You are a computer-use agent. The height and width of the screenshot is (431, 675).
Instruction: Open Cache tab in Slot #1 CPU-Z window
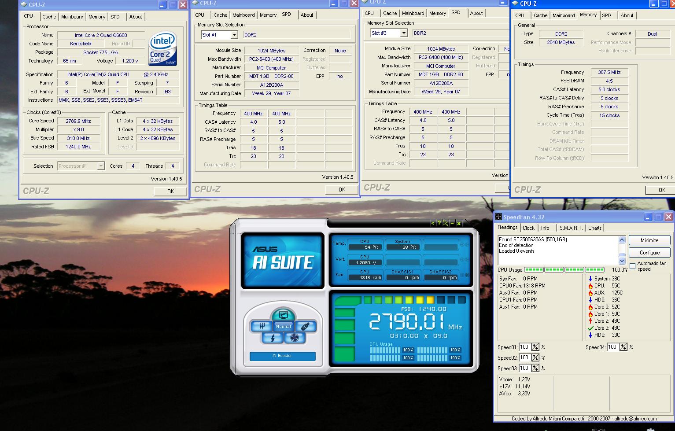tap(221, 15)
